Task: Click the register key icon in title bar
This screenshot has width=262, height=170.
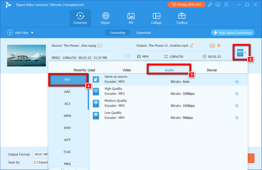Action: point(210,5)
